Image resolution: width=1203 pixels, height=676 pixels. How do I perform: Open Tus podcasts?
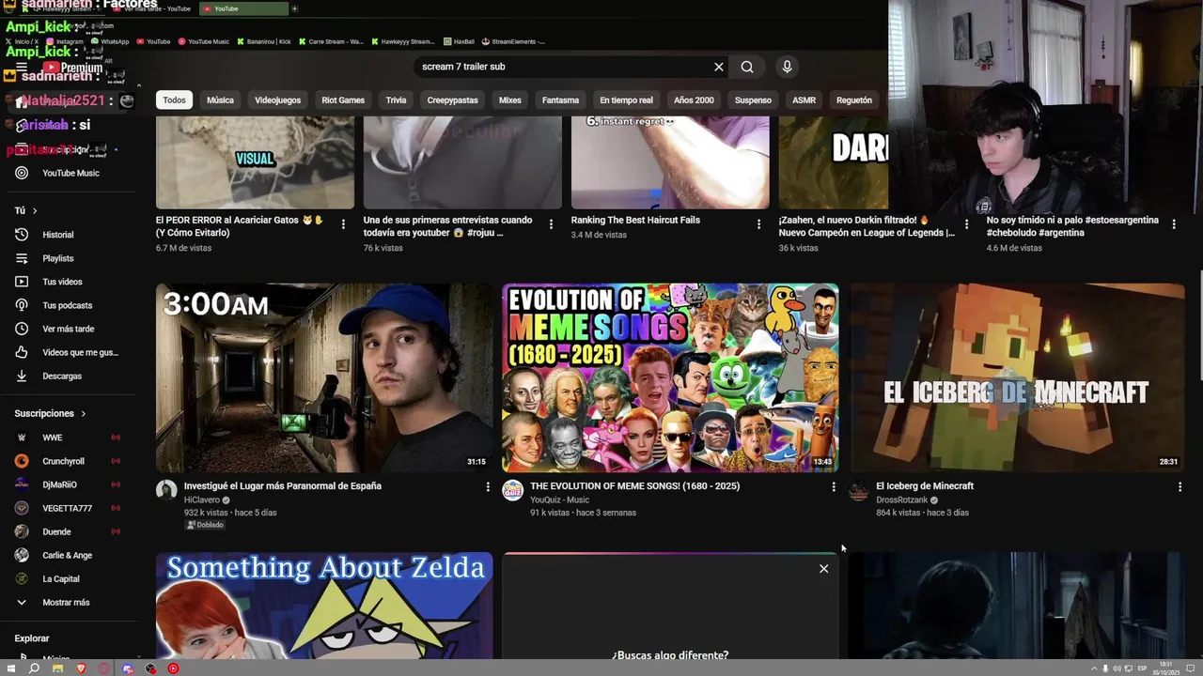pyautogui.click(x=66, y=305)
